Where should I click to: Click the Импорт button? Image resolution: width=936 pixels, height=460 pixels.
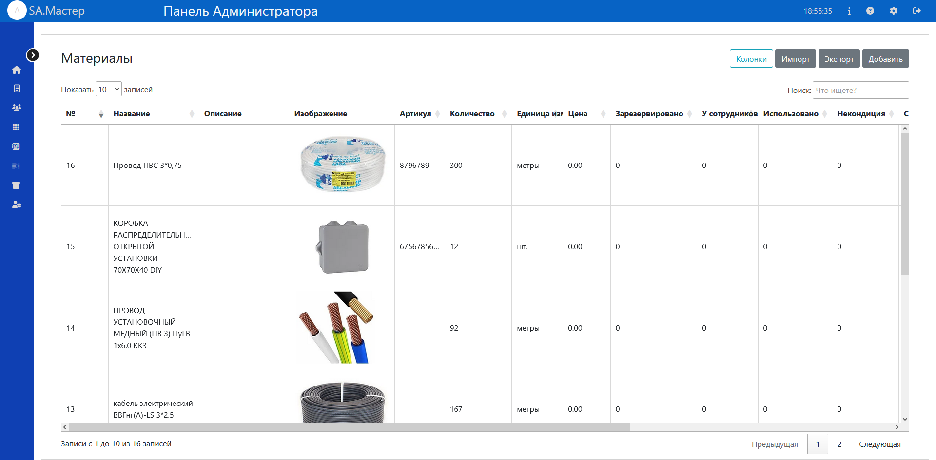pyautogui.click(x=795, y=59)
